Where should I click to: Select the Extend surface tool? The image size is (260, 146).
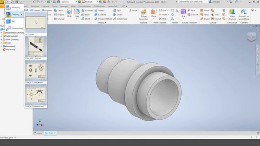216,19
